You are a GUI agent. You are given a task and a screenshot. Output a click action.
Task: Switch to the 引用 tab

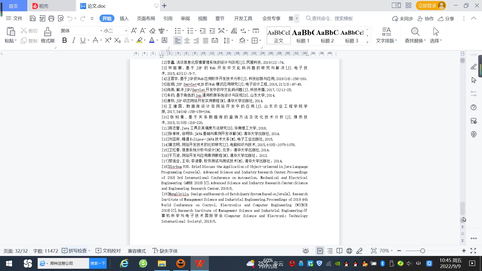point(168,19)
